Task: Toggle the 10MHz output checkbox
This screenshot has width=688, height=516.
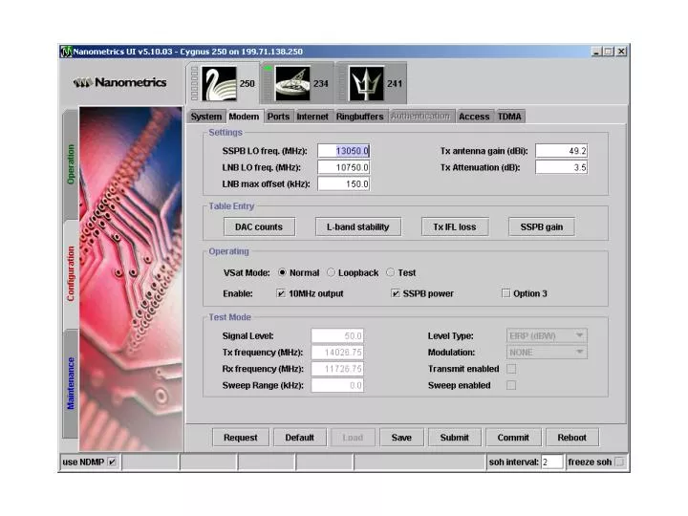Action: 281,293
